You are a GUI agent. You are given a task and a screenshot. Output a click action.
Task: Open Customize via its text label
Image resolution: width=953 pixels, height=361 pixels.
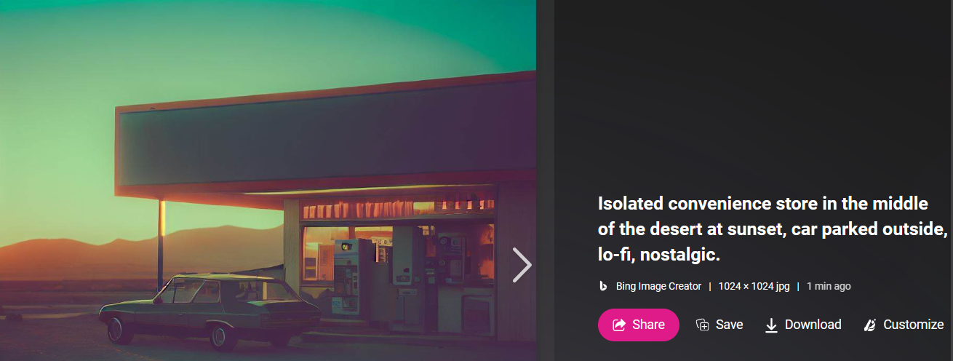[x=914, y=325]
